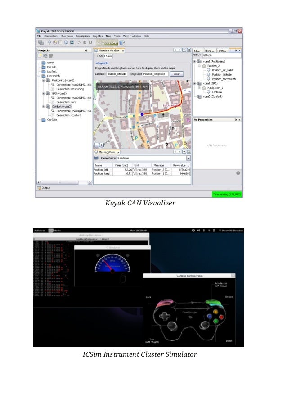This screenshot has height=408, width=287.
Task: Collapse the Positioning (vcan2) tree node
Action: point(44,80)
